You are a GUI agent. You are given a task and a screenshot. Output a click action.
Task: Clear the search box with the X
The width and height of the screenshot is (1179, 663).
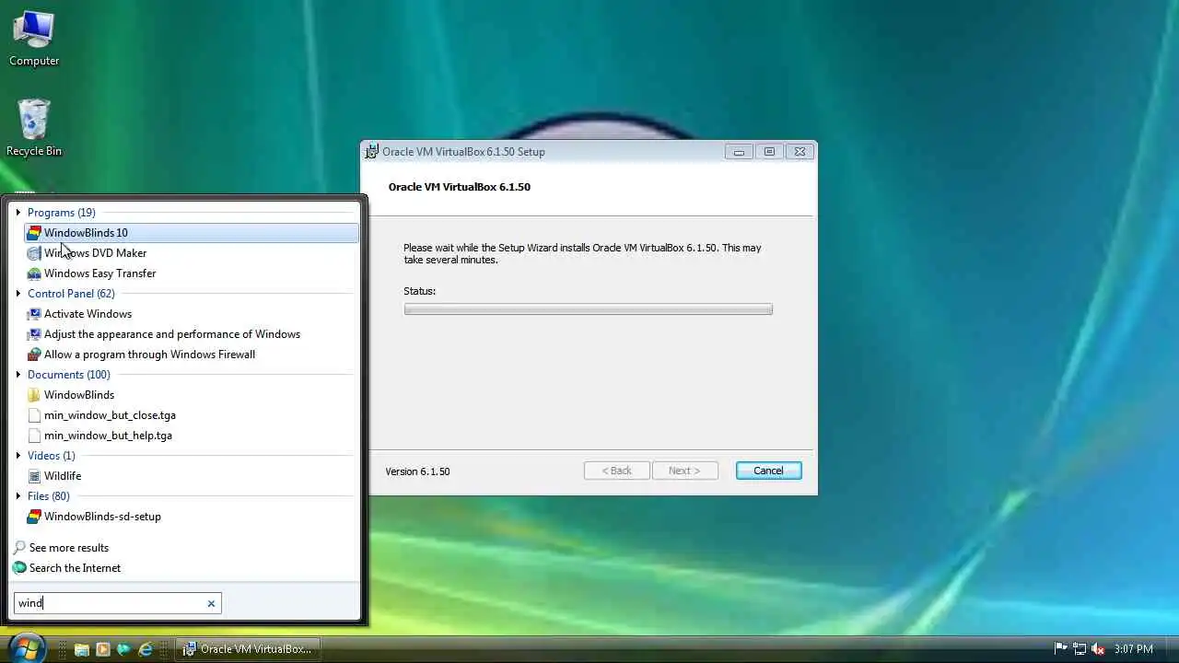[211, 603]
